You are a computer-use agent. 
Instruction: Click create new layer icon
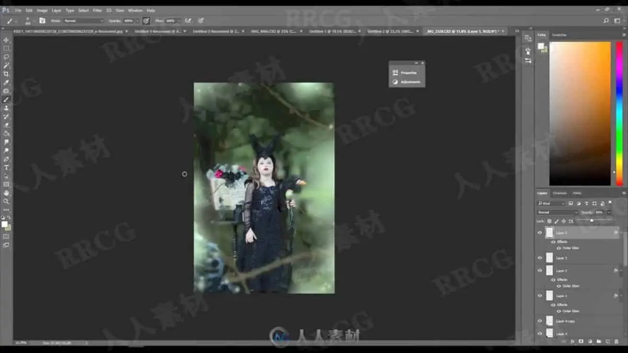608,341
